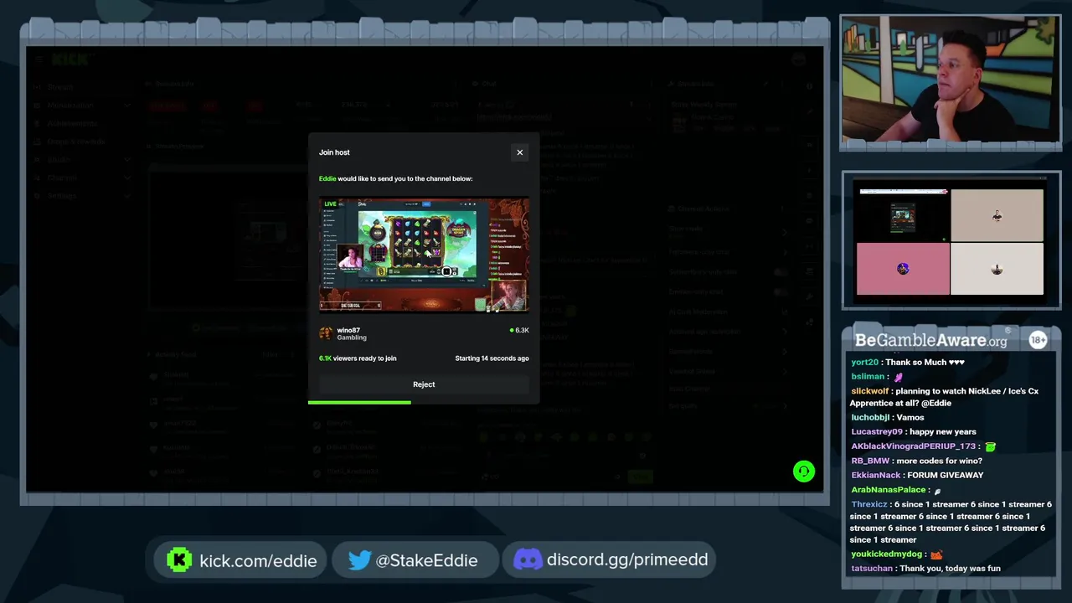
Task: Click the discord.gg/primeedd invite text
Action: click(627, 559)
